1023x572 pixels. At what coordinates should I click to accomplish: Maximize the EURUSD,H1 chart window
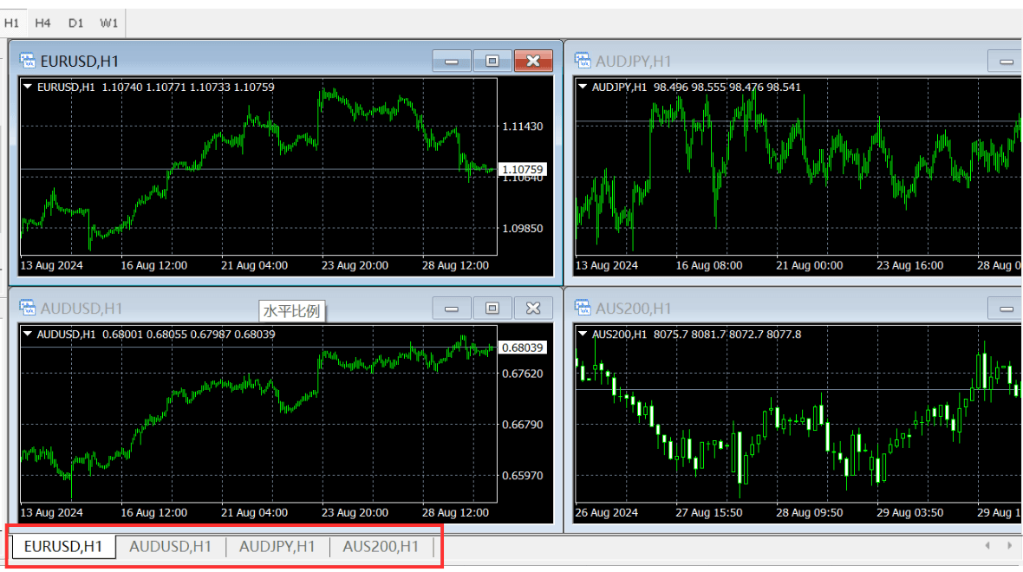click(x=492, y=61)
